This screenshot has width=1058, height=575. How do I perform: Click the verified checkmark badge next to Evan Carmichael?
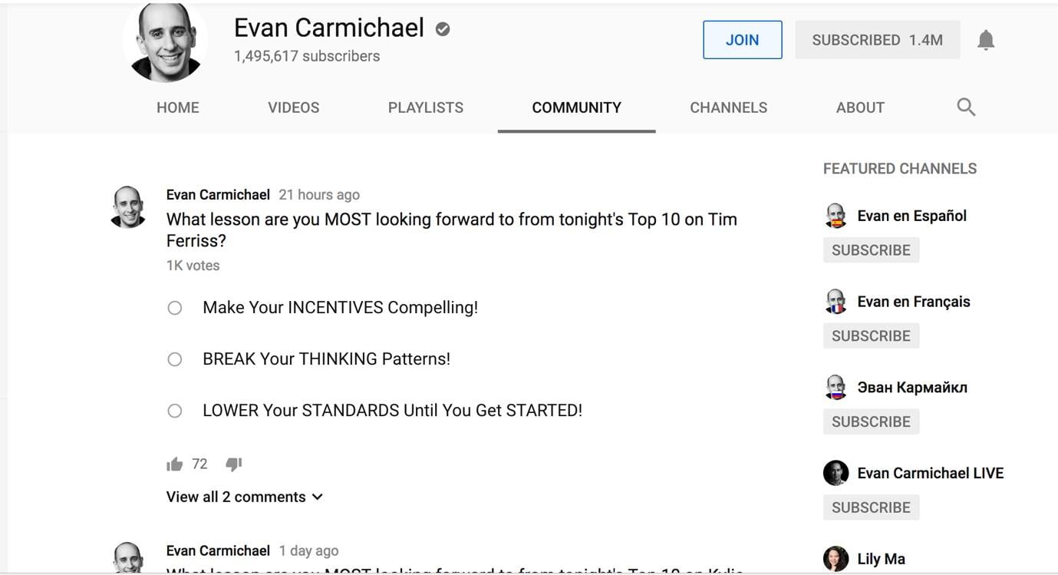click(x=443, y=29)
